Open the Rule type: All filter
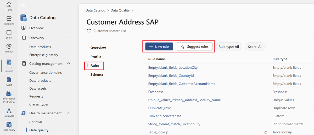The width and height of the screenshot is (314, 135). pyautogui.click(x=229, y=47)
